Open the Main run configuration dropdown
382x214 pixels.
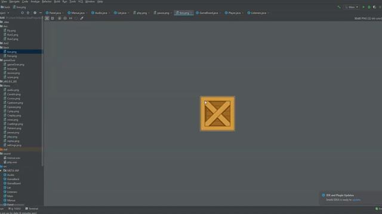(352, 7)
